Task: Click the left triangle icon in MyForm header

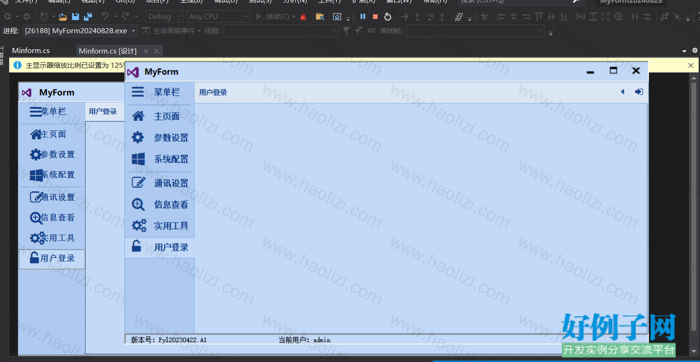Action: (x=623, y=92)
